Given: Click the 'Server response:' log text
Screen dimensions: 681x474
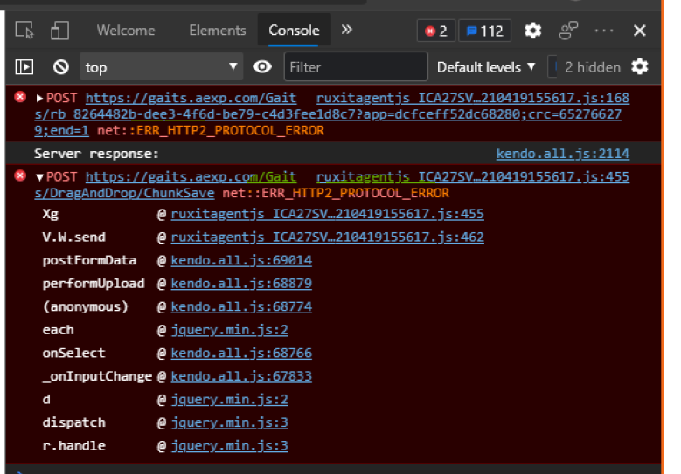Looking at the screenshot, I should click(x=96, y=154).
